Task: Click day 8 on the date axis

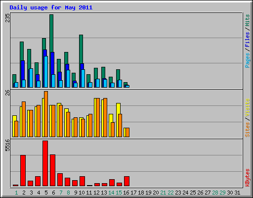Action: (68, 193)
